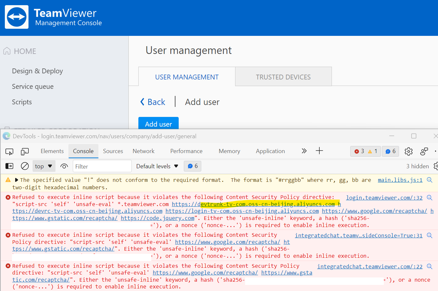Viewport: 438px width, 291px height.
Task: Open https://code.jquery.com link in first error
Action: (157, 218)
